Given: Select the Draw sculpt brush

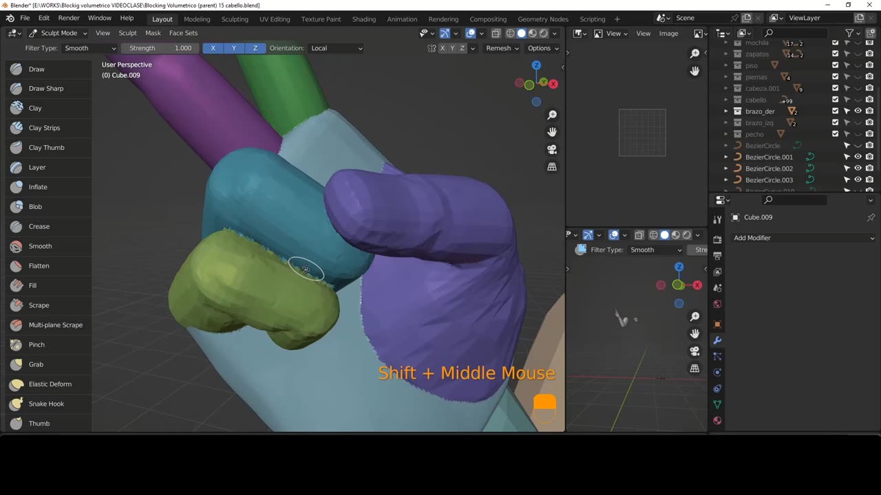Looking at the screenshot, I should pos(48,69).
